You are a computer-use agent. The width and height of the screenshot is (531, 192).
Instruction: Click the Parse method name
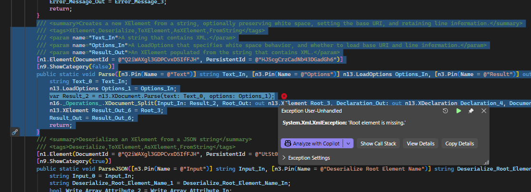click(x=106, y=74)
